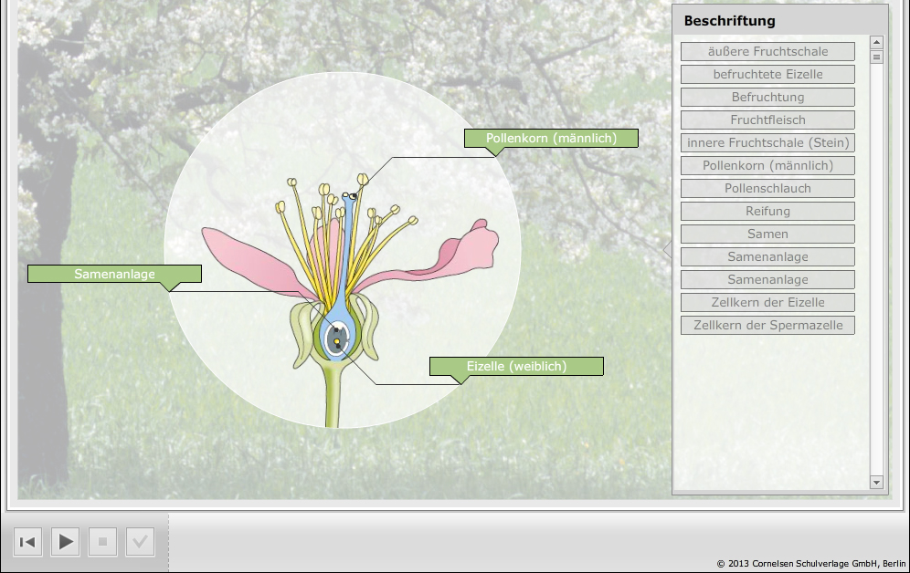Select 'äußere Fruchtschale' in the label list

coord(767,51)
